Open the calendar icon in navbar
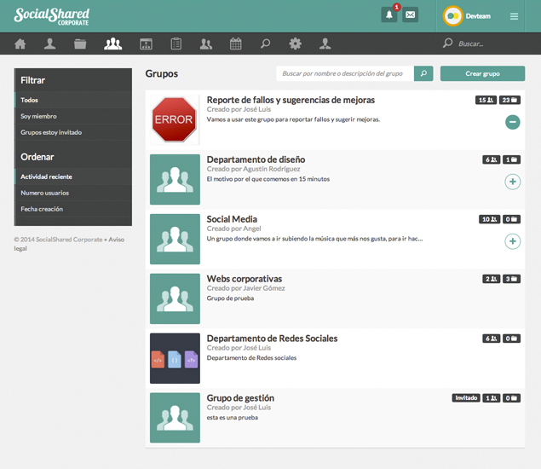This screenshot has width=541, height=469. 236,44
